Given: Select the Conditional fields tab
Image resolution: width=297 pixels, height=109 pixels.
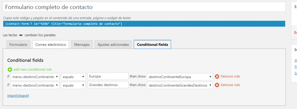Looking at the screenshot, I should pyautogui.click(x=152, y=44).
